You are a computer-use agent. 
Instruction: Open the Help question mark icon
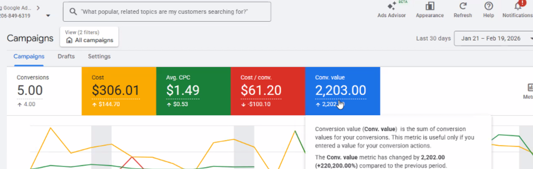[488, 6]
